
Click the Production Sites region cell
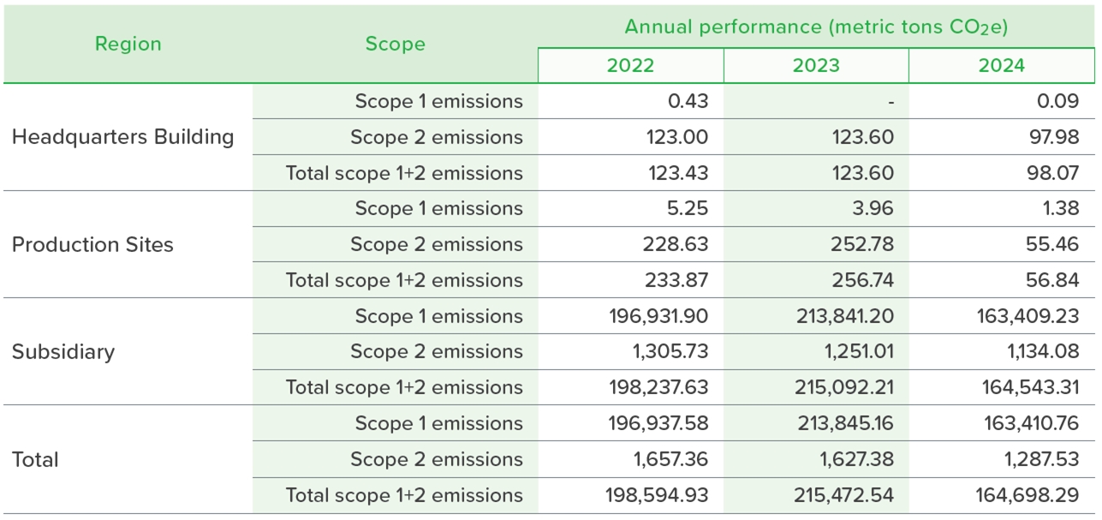click(x=92, y=245)
